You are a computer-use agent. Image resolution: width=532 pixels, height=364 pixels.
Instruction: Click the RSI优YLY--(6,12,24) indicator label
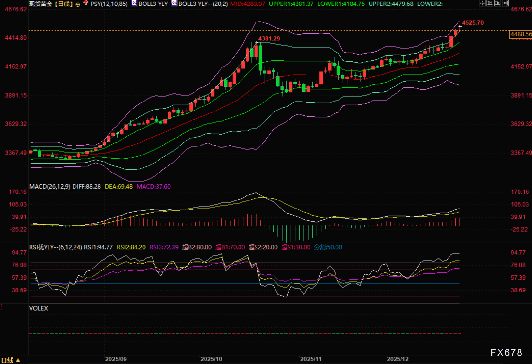[56, 247]
